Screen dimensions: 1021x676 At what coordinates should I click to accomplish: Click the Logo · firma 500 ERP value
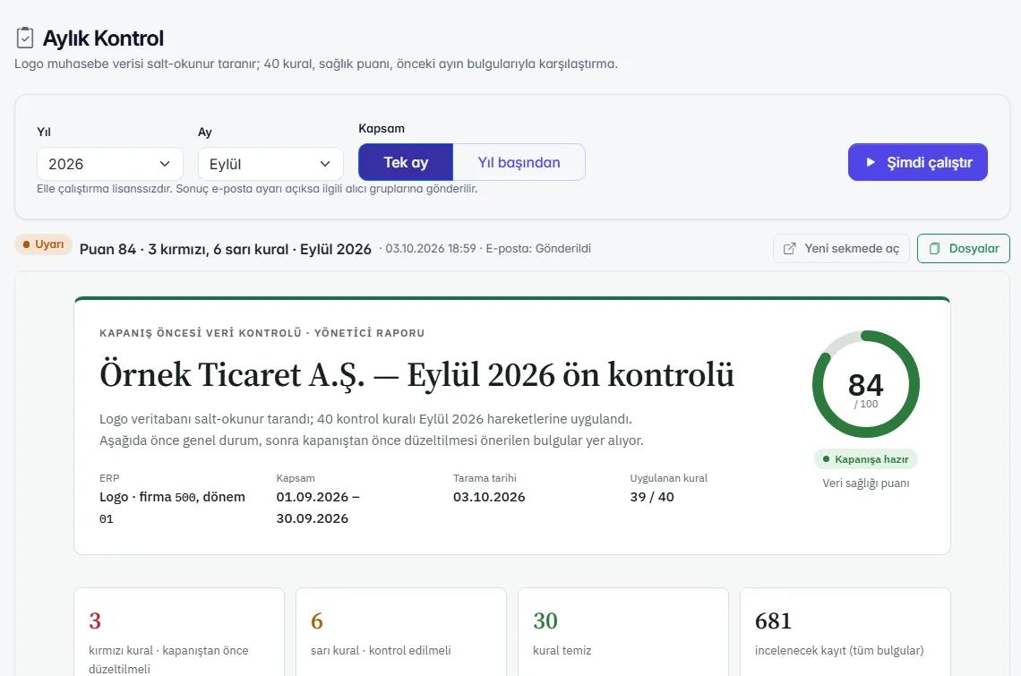pos(173,508)
